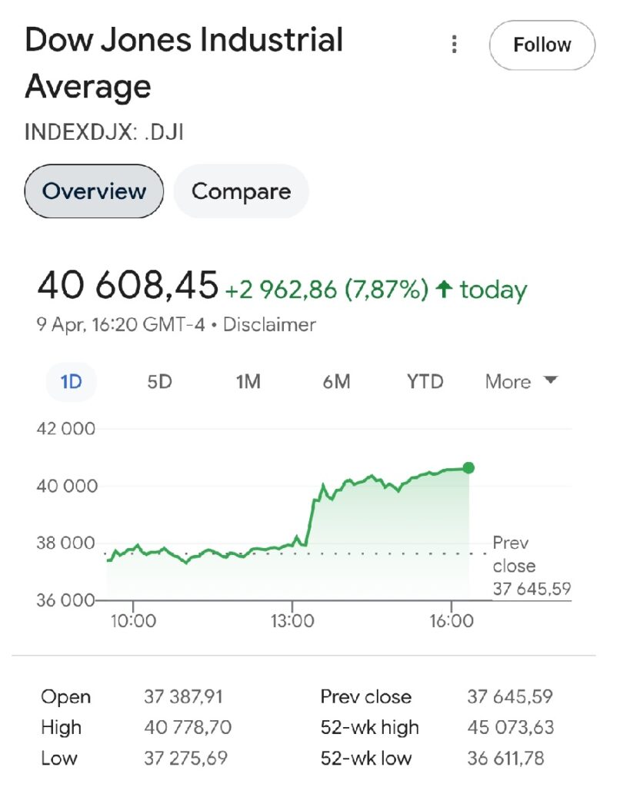
Task: Open the Disclaimer link
Action: tap(269, 325)
